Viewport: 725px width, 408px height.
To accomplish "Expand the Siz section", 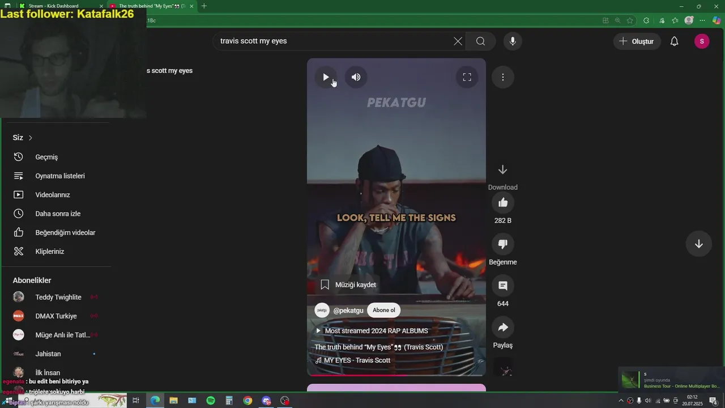I will coord(23,138).
